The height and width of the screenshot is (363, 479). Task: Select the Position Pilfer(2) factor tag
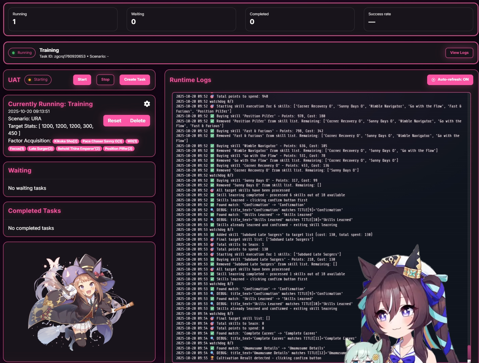pyautogui.click(x=119, y=149)
